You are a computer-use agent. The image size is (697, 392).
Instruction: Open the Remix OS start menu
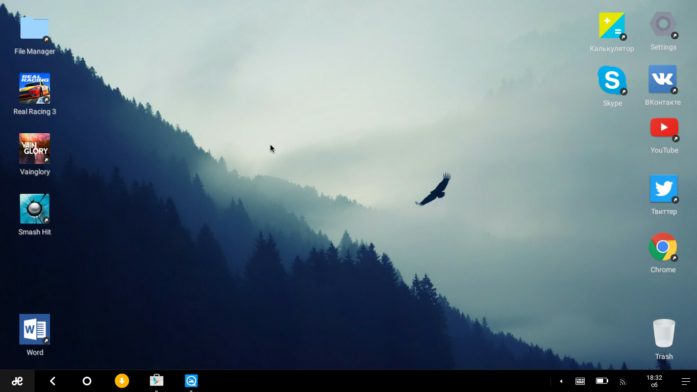(x=17, y=381)
